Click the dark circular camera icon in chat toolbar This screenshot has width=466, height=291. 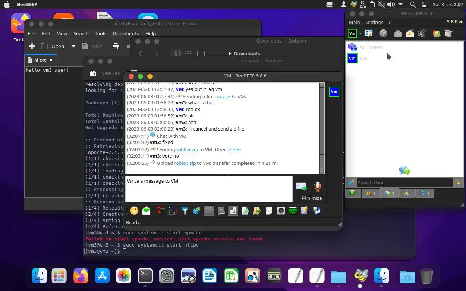pyautogui.click(x=281, y=211)
